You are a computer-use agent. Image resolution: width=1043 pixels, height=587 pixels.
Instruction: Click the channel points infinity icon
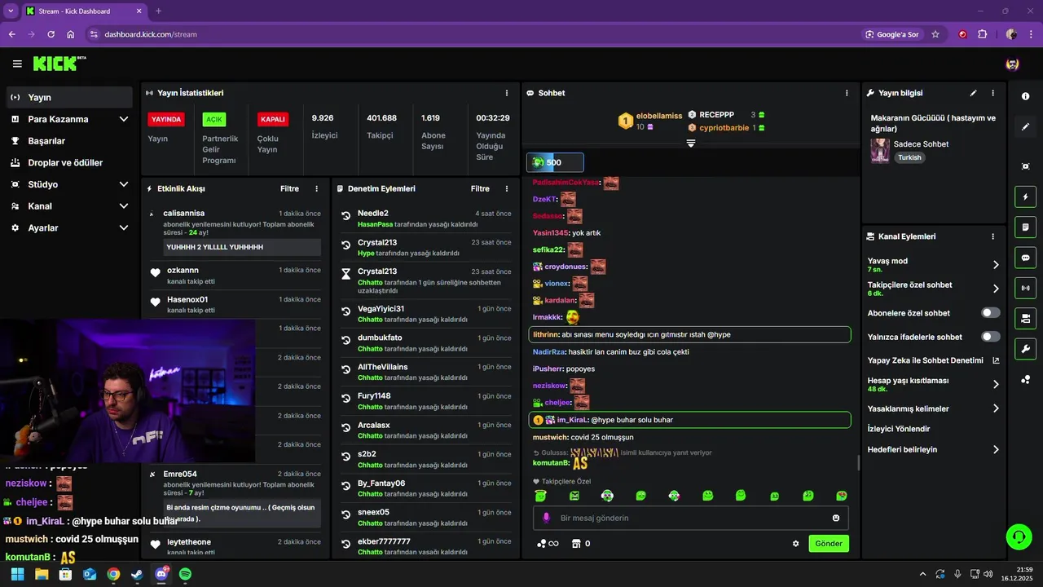pos(548,544)
